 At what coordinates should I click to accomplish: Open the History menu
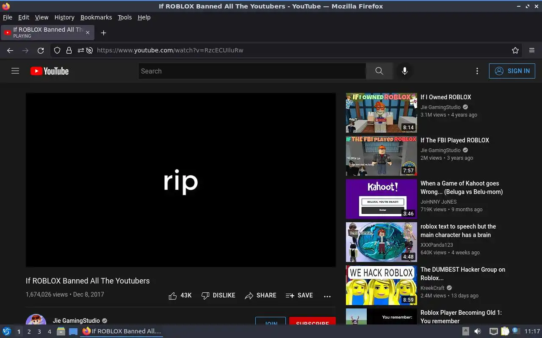[64, 17]
